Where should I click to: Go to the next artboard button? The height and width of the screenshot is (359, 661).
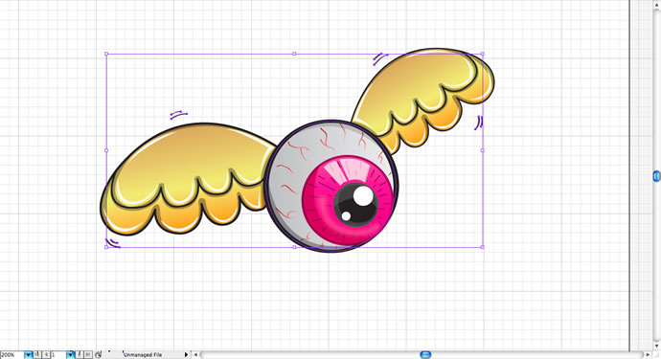[80, 355]
